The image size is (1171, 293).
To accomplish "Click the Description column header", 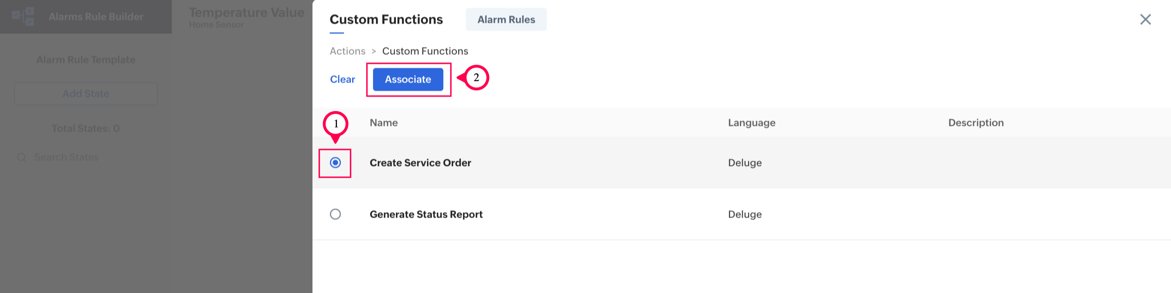I will click(975, 122).
